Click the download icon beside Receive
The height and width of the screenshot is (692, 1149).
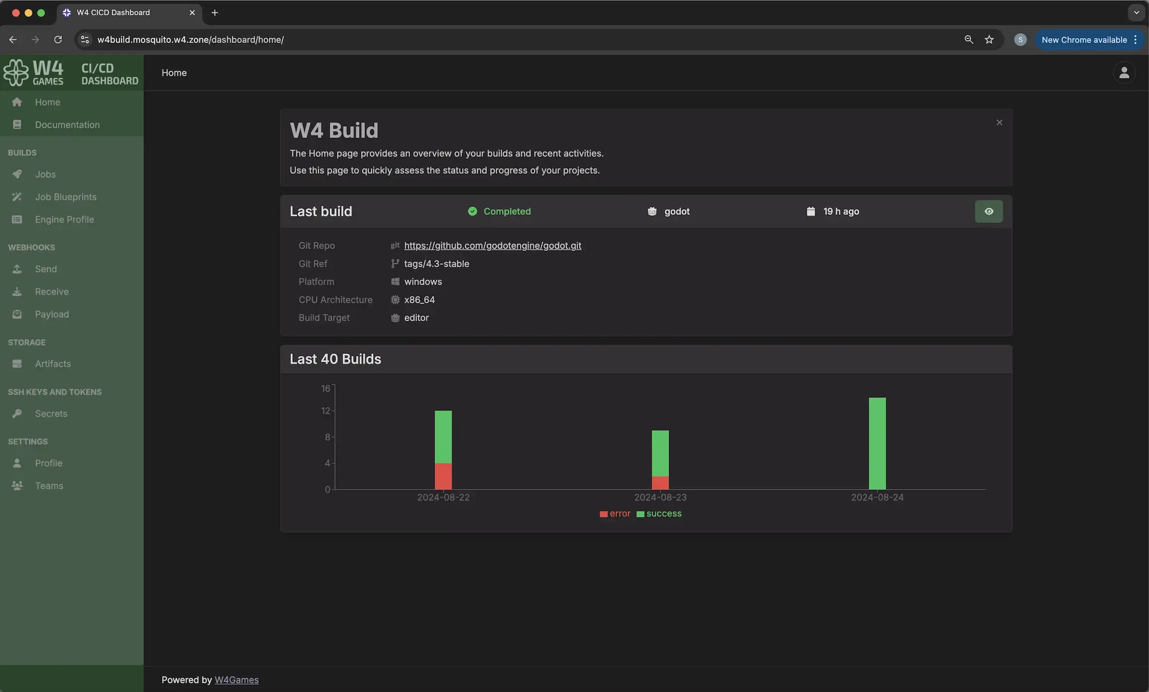(17, 292)
